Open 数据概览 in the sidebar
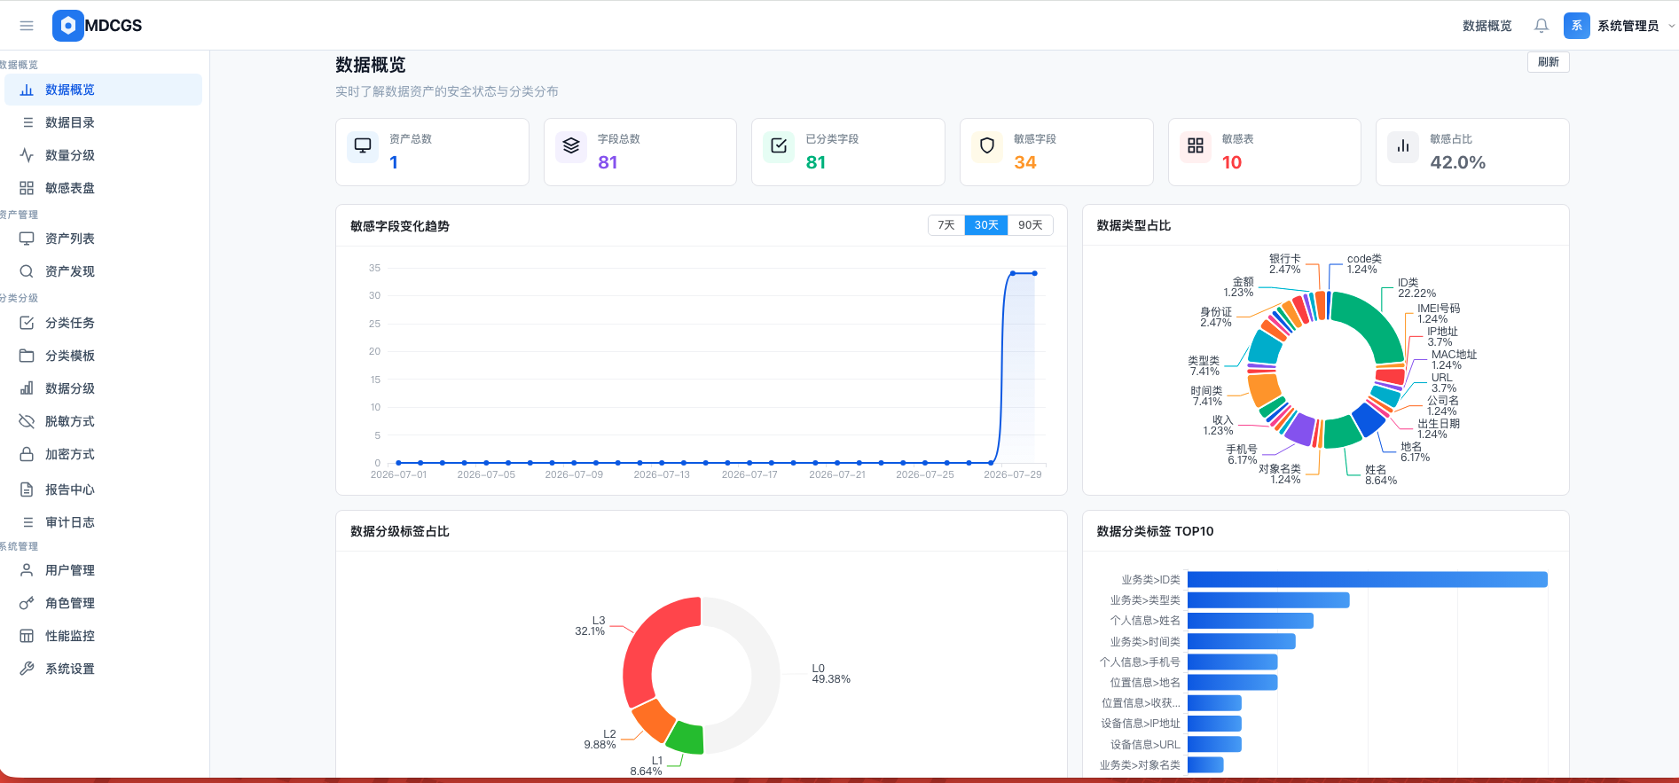The image size is (1679, 783). tap(104, 90)
